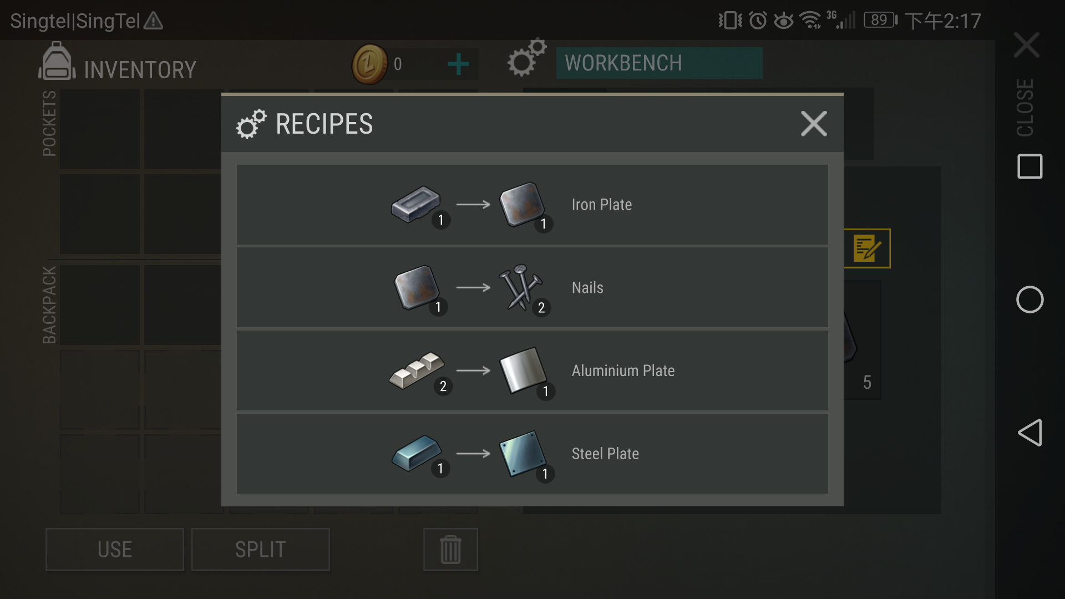Select the WORKBENCH title tab
This screenshot has width=1065, height=599.
pyautogui.click(x=659, y=63)
